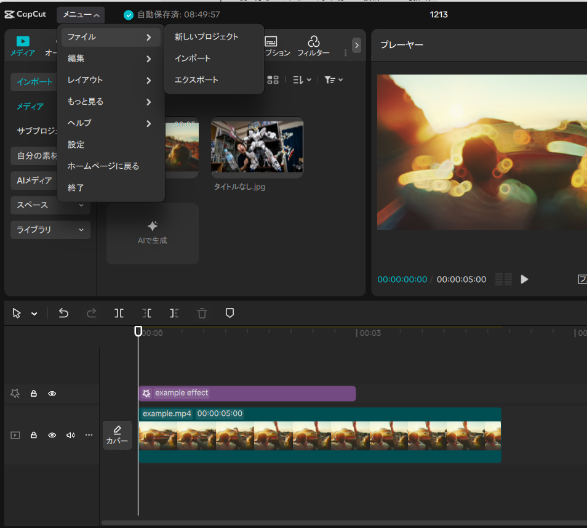Click the AI generate (AIで生成) tile

pyautogui.click(x=152, y=233)
